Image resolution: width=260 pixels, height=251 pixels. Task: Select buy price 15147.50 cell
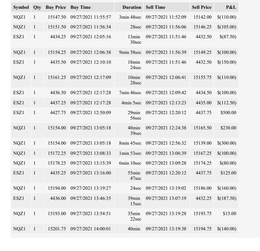(56, 17)
